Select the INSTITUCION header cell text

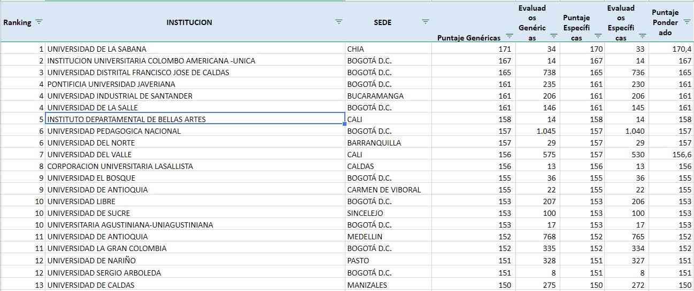[x=189, y=22]
